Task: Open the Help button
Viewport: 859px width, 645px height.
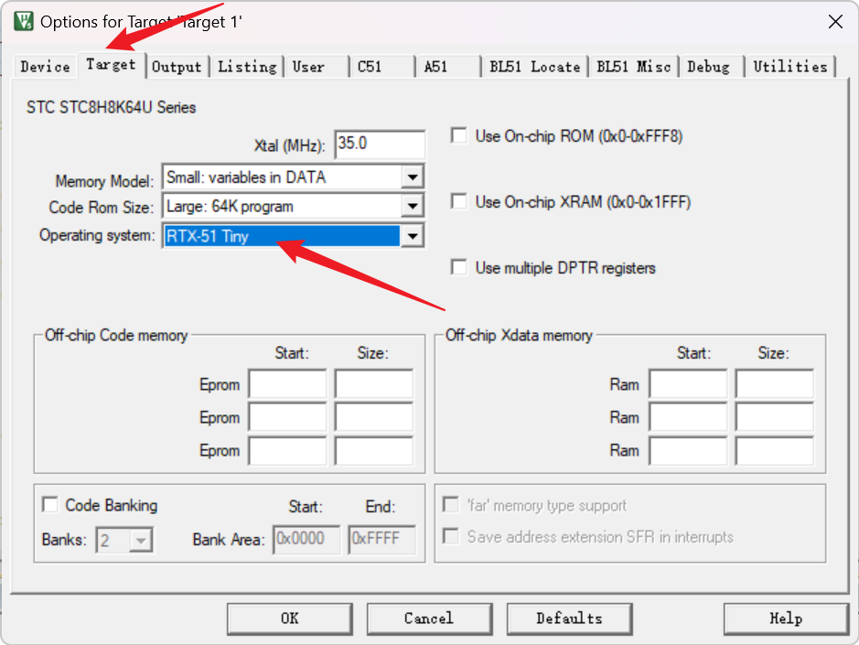Action: 786,618
